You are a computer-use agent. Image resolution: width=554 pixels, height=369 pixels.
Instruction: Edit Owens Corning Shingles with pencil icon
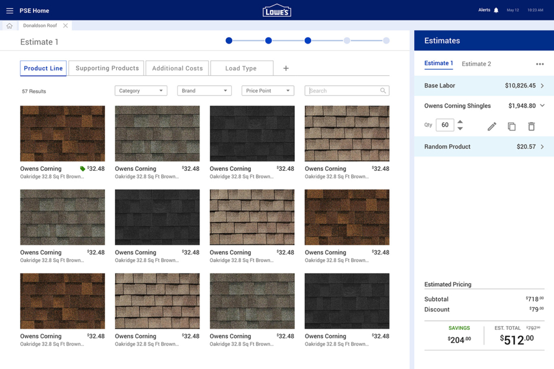point(492,126)
